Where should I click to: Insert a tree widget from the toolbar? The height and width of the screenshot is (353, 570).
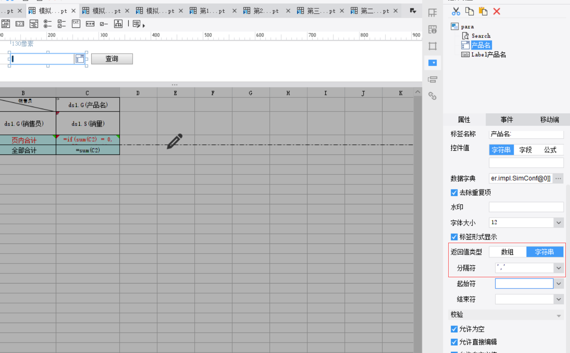pyautogui.click(x=118, y=24)
